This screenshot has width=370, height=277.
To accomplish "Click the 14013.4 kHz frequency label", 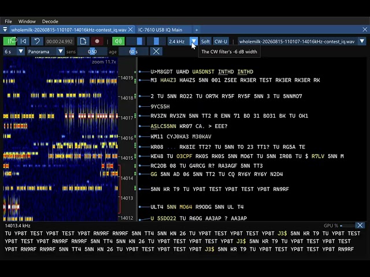I will tap(18, 226).
